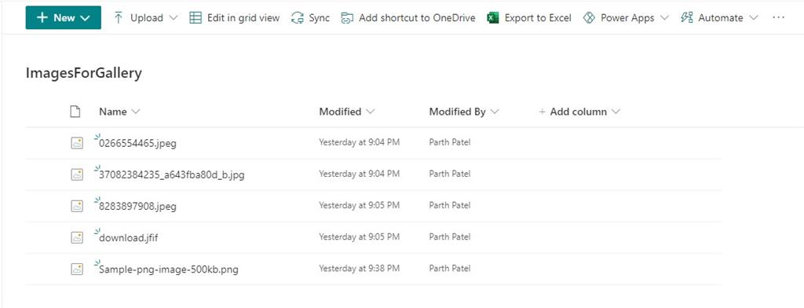Screen dimensions: 804x308
Task: Click the Upload arrow icon
Action: pyautogui.click(x=119, y=18)
